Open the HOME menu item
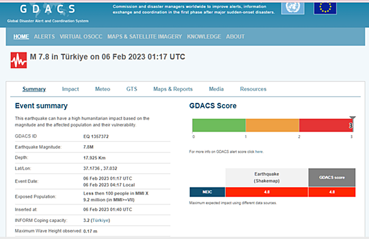The height and width of the screenshot is (239, 369). 21,37
